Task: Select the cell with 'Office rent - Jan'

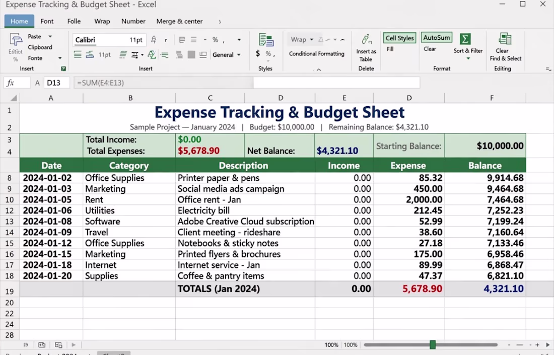Action: [x=245, y=199]
